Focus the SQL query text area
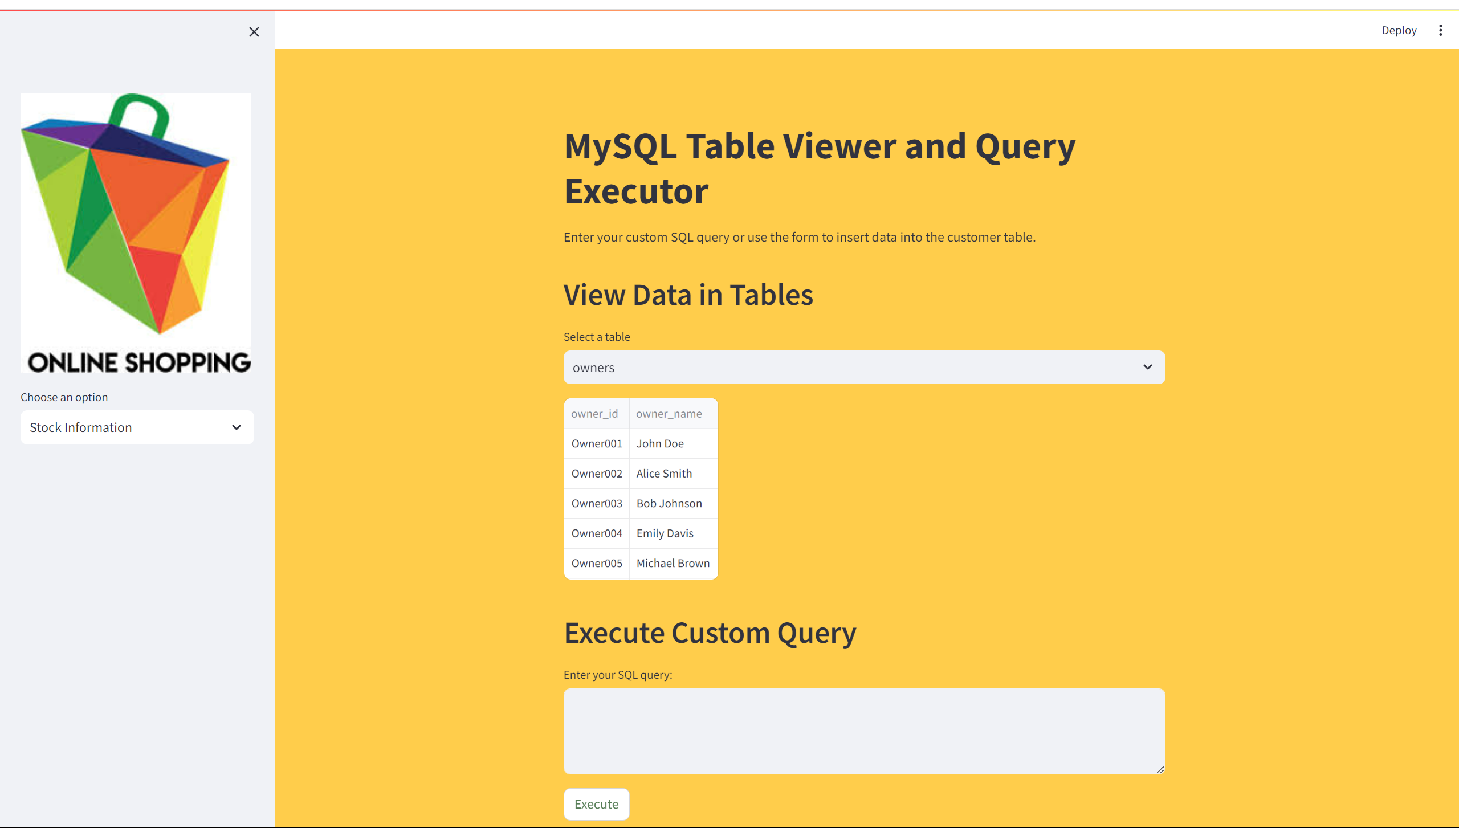This screenshot has width=1459, height=828. 864,731
